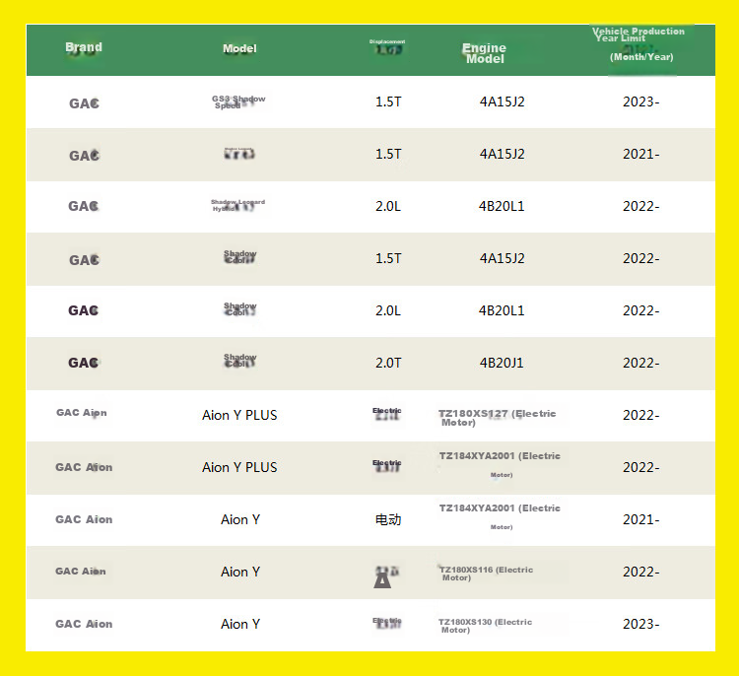The image size is (739, 676).
Task: Click Aion Y in the TZ180XS116 row
Action: pos(240,572)
